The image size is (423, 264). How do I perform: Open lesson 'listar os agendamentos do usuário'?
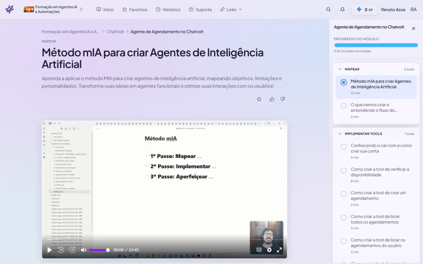coord(376,246)
